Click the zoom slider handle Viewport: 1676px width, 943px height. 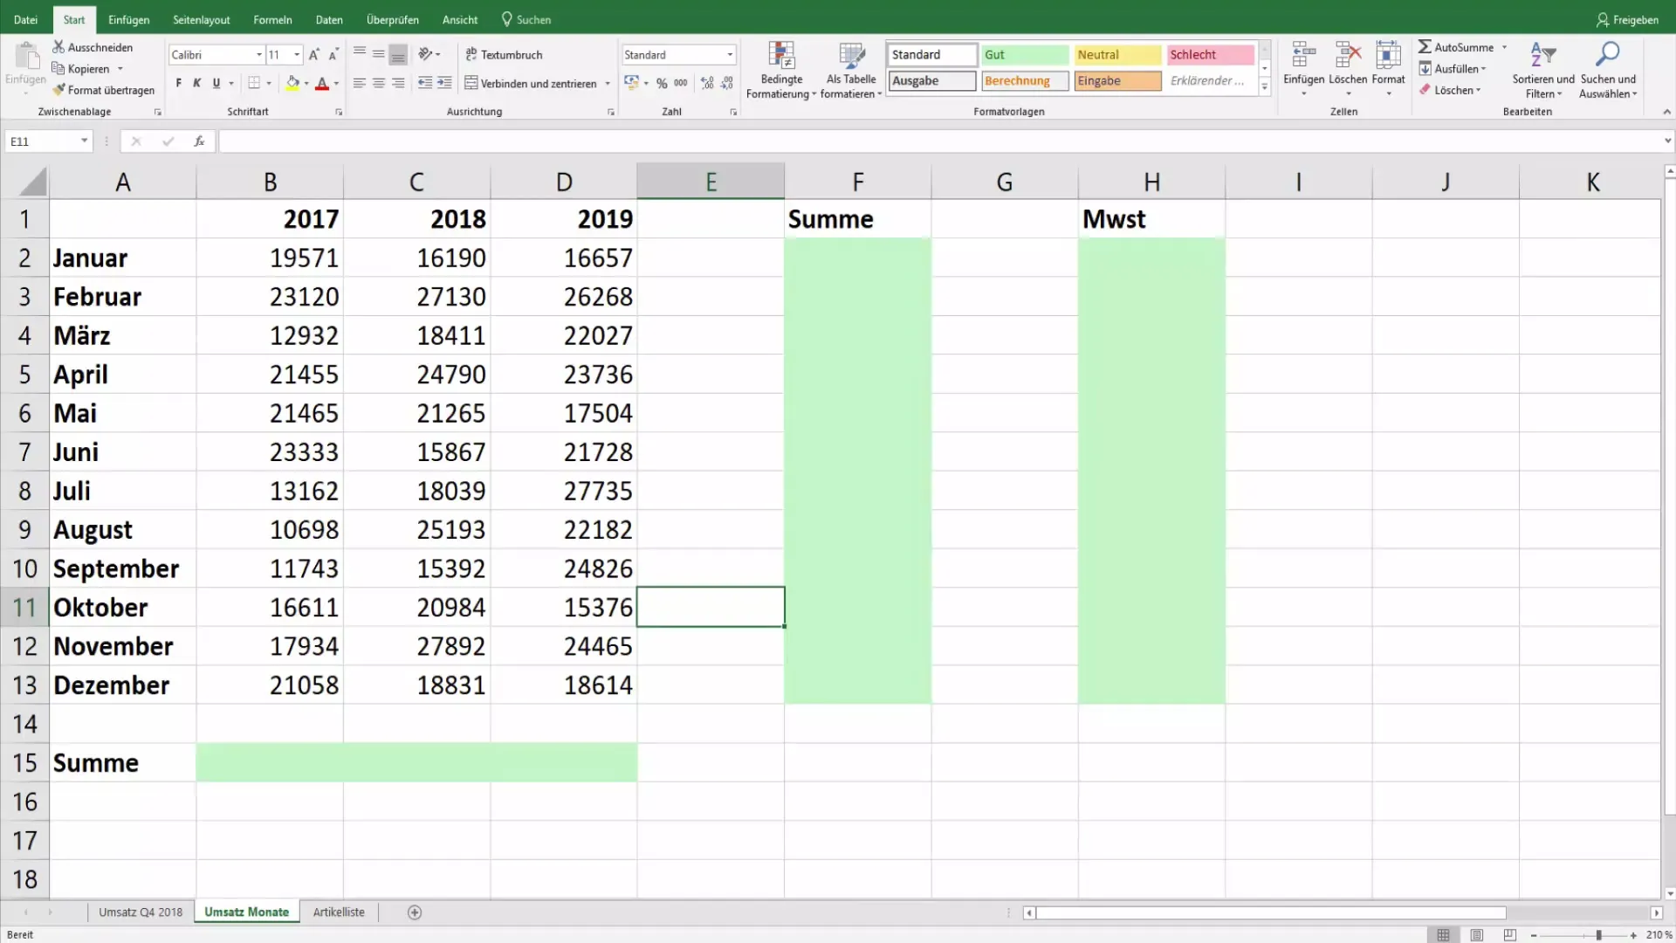pyautogui.click(x=1598, y=935)
